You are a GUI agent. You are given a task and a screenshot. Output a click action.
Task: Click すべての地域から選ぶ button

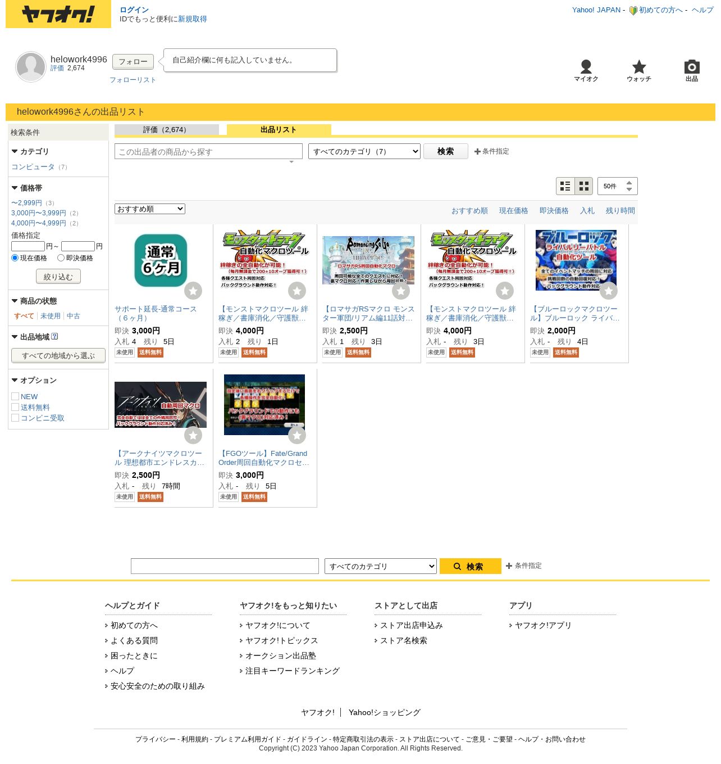58,355
